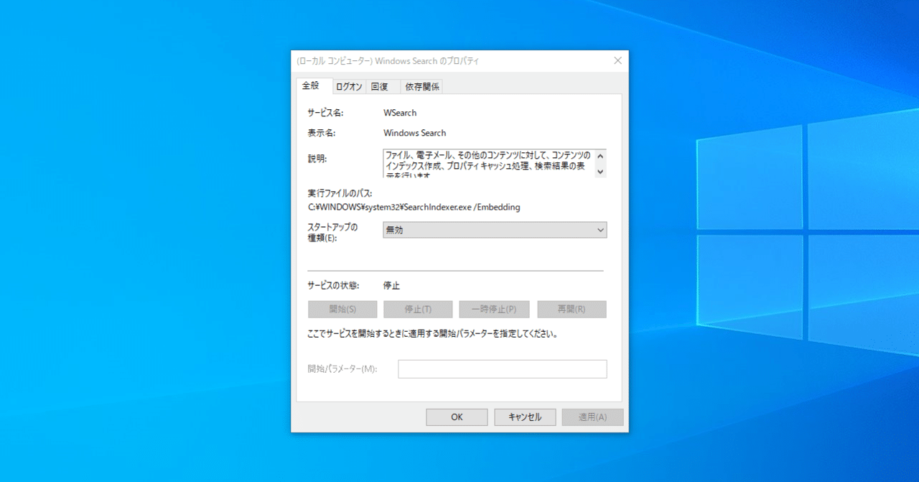Click the up arrow in the description scrollbar
Viewport: 919px width, 482px height.
point(601,155)
